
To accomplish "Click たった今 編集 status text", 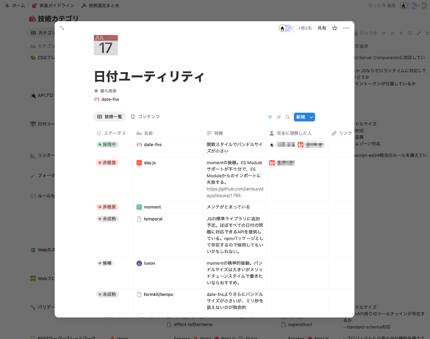I will coord(382,6).
